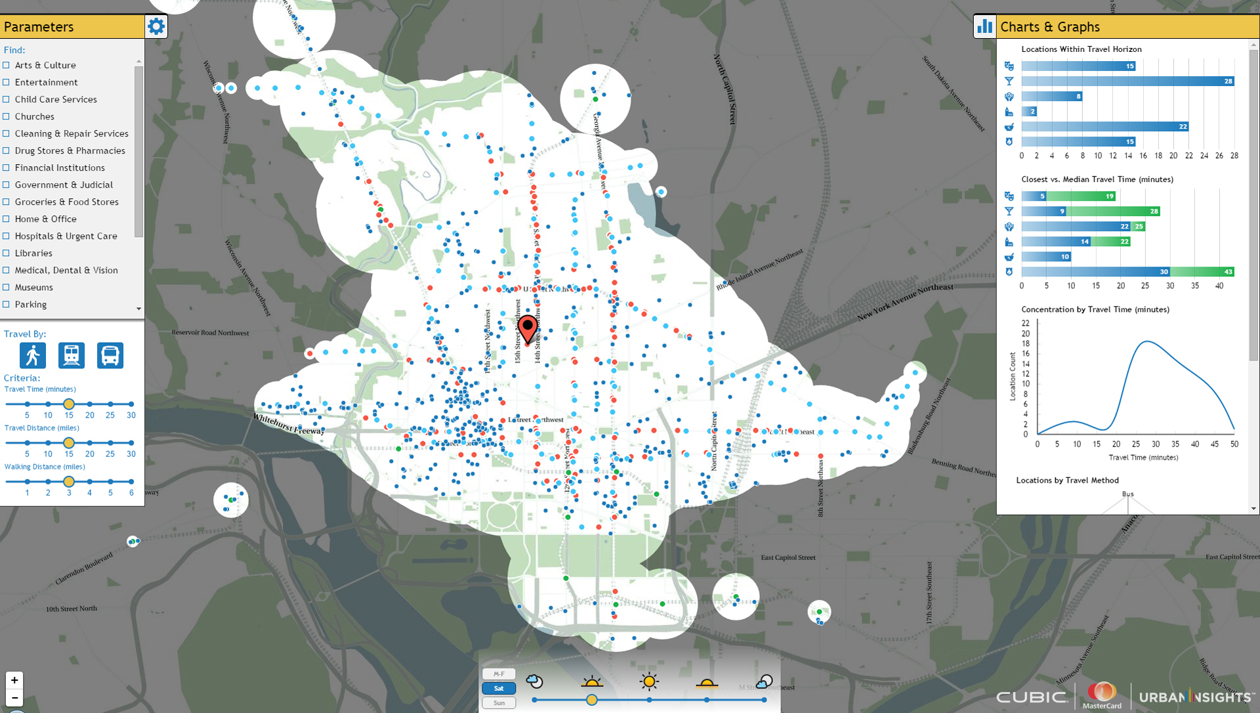Screen dimensions: 1260x713
Task: Enable the Groceries & Food Stores checkbox
Action: [7, 202]
